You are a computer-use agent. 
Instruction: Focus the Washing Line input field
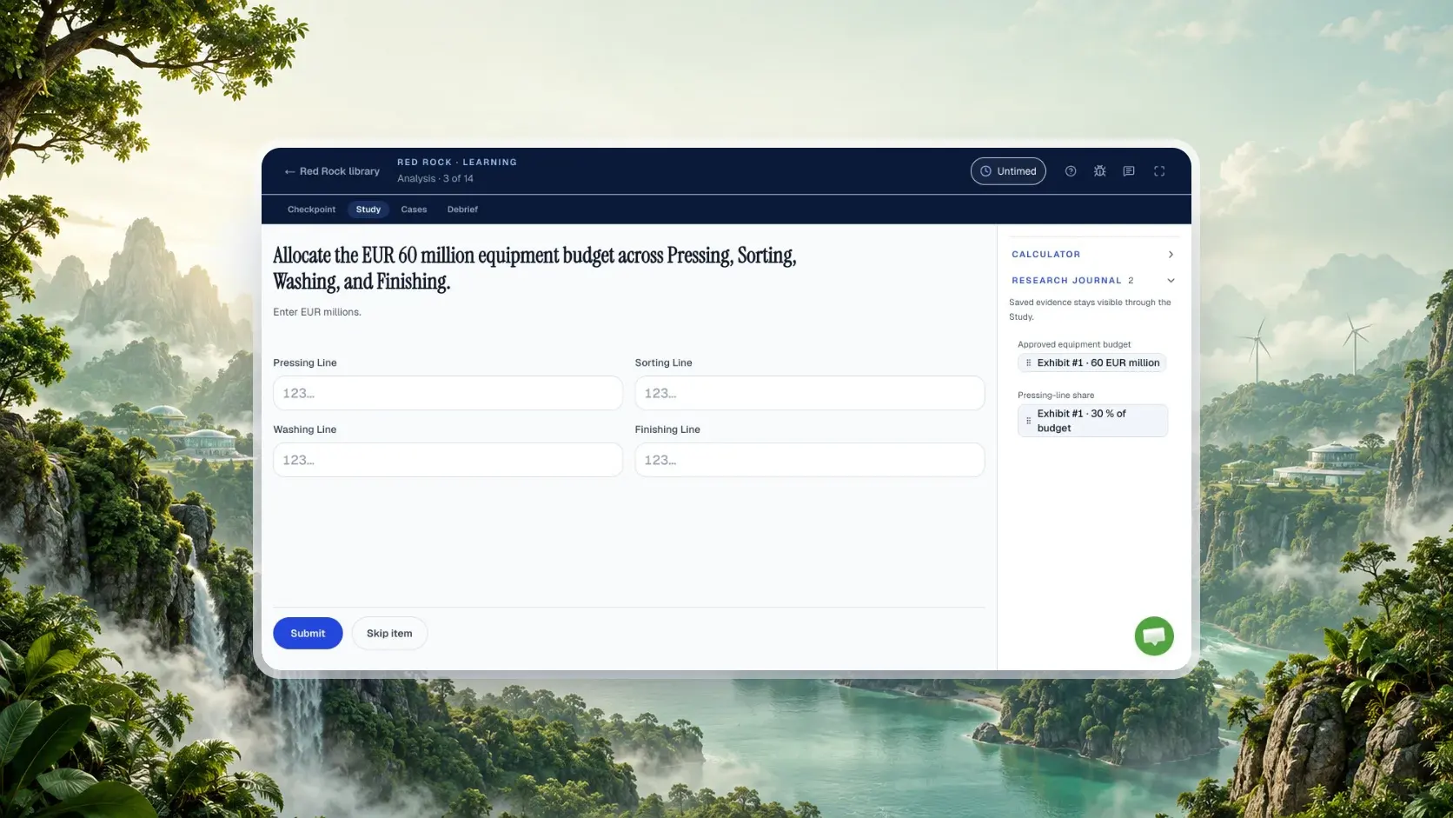(448, 460)
